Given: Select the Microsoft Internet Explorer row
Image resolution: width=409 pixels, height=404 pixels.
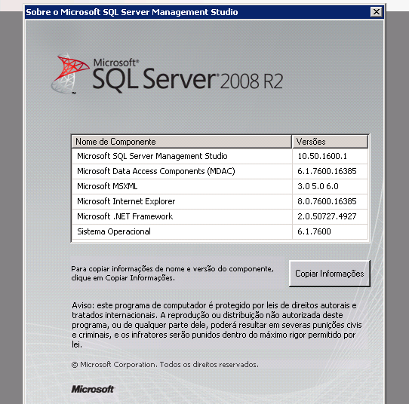Looking at the screenshot, I should pos(220,201).
